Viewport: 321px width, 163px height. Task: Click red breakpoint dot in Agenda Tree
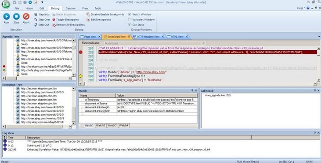[4, 66]
